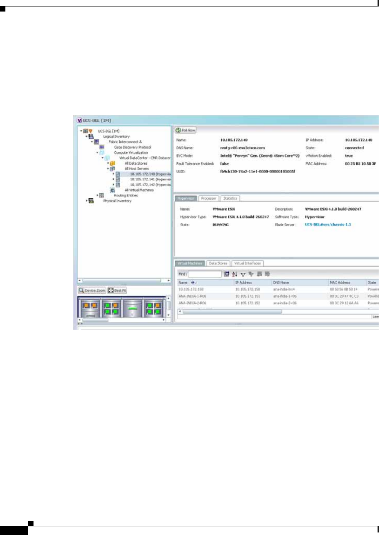The width and height of the screenshot is (379, 535).
Task: Click the 10.105.172.141 host server icon
Action: coord(118,179)
